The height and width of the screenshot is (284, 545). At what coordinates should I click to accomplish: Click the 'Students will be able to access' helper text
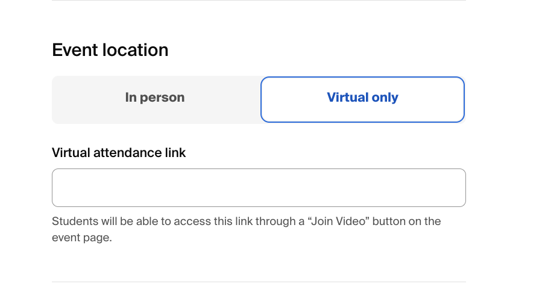[x=246, y=229]
